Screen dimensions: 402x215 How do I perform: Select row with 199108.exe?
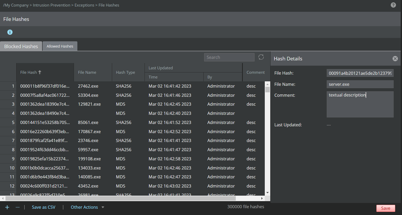[132, 159]
